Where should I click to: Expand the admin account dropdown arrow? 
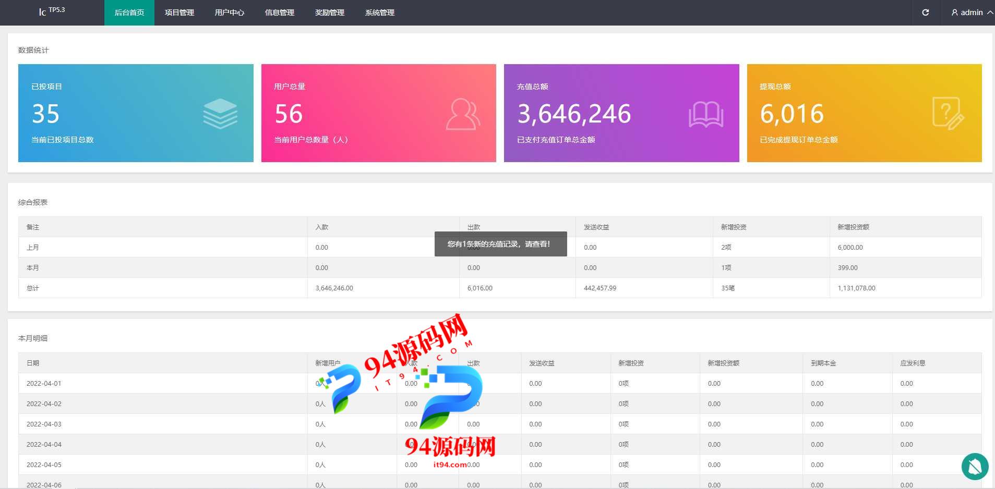(989, 13)
